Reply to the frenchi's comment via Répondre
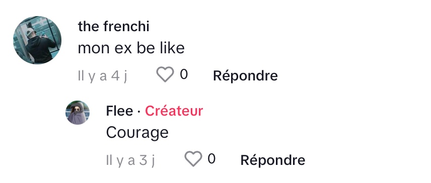Screen dimensions: 431x183 pyautogui.click(x=245, y=76)
